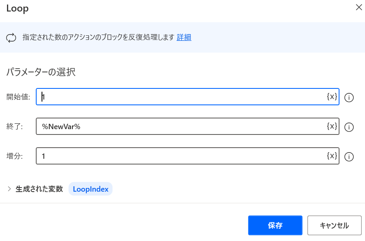
Task: Focus the 増分 input field
Action: click(165, 156)
